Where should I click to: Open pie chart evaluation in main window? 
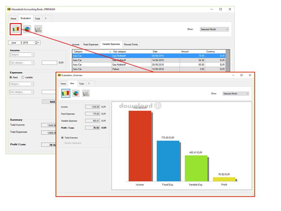click(x=27, y=29)
